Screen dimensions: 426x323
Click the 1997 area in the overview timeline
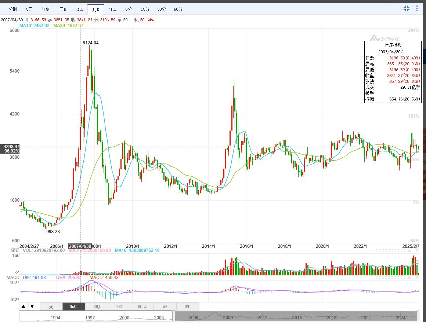[90, 317]
